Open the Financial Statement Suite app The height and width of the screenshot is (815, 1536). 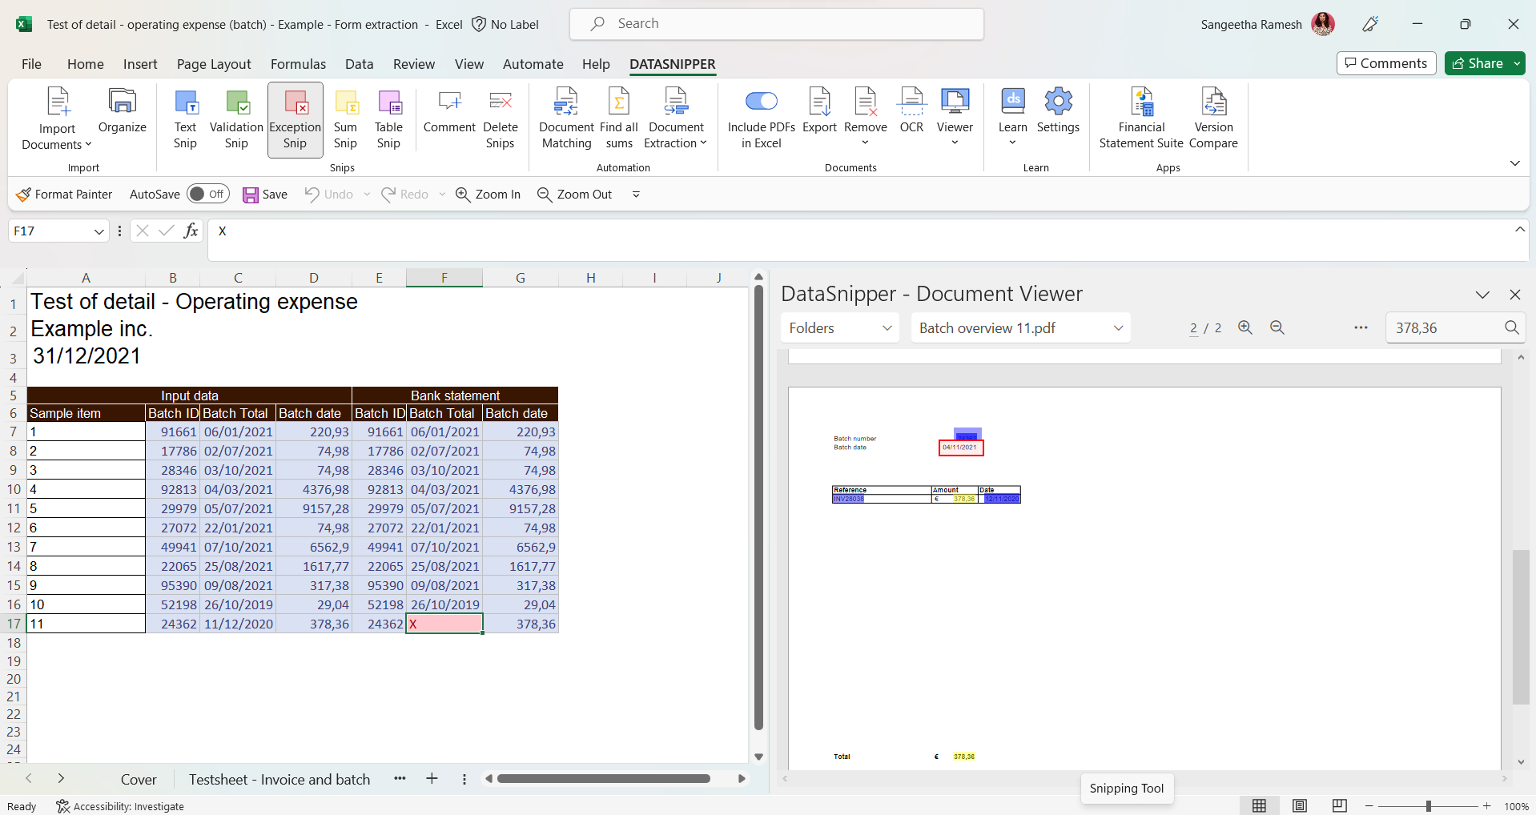pos(1141,118)
